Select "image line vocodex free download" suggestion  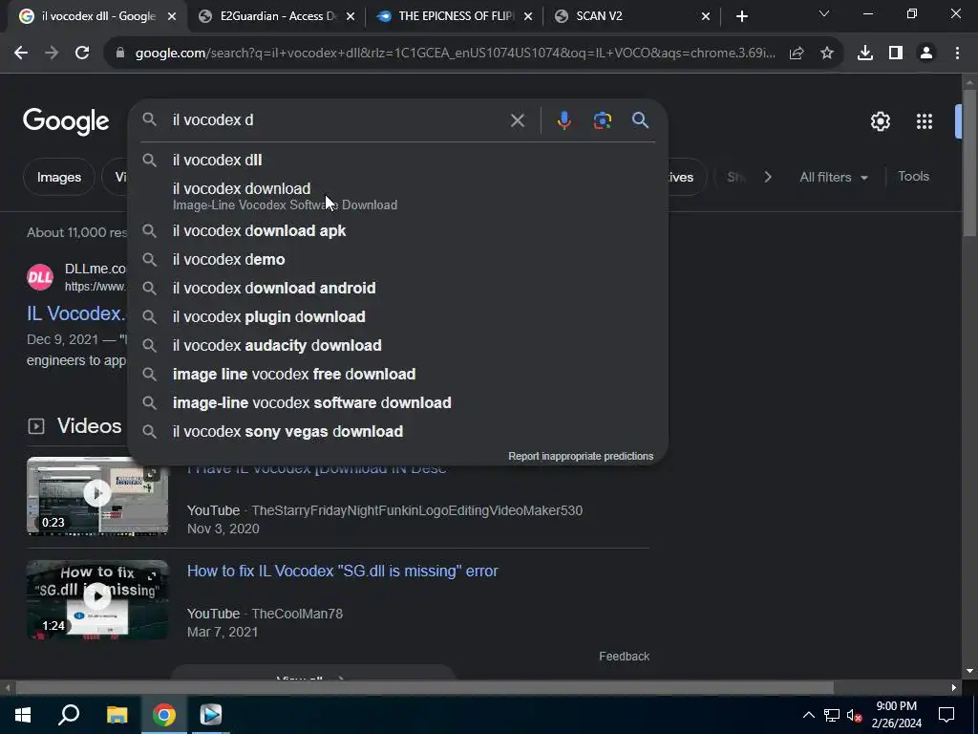click(x=396, y=375)
